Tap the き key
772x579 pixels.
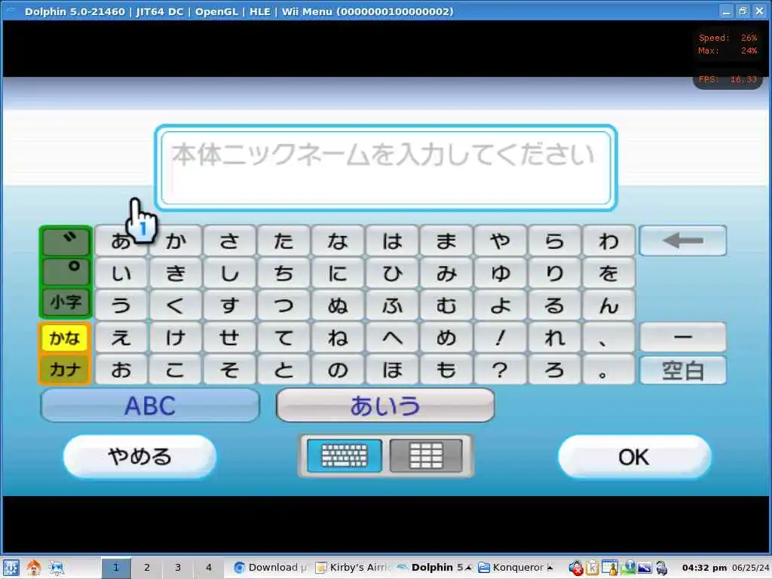pyautogui.click(x=175, y=273)
